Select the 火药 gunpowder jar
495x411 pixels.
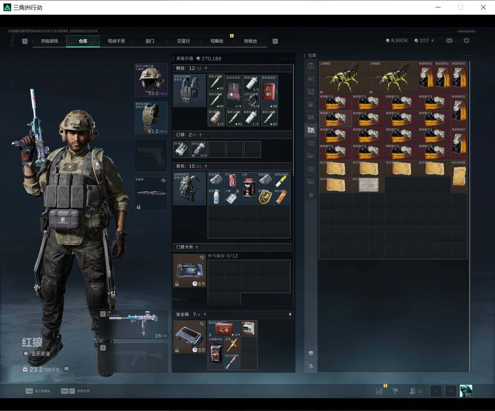coord(249,189)
